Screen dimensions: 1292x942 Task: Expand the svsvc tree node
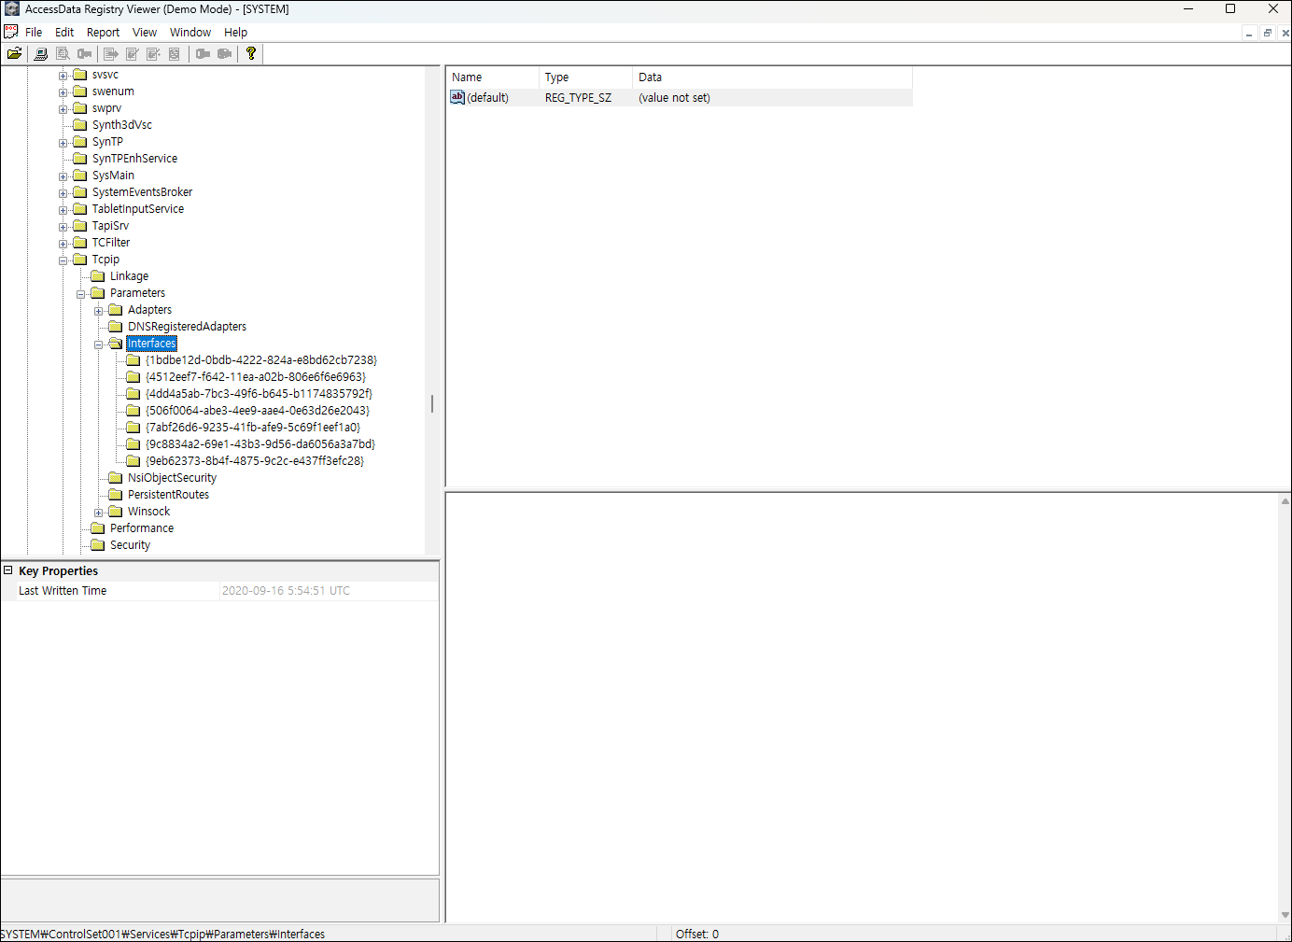(63, 76)
